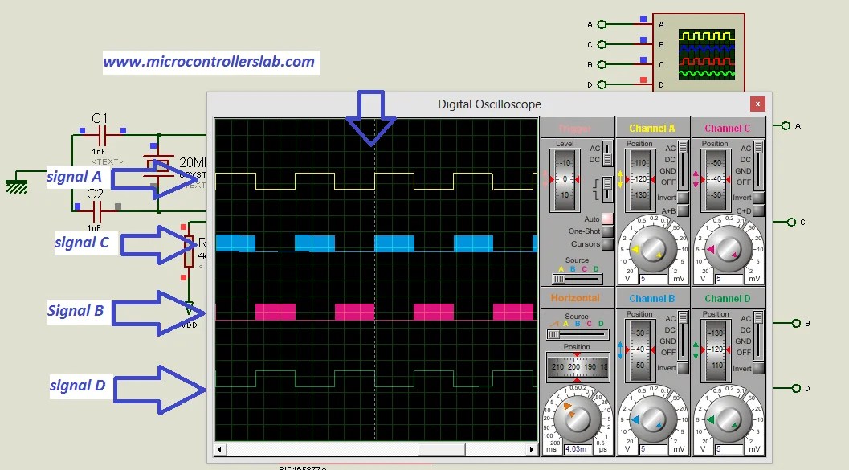Image resolution: width=849 pixels, height=470 pixels.
Task: Click the Channel C volts/div knob
Action: (x=729, y=250)
